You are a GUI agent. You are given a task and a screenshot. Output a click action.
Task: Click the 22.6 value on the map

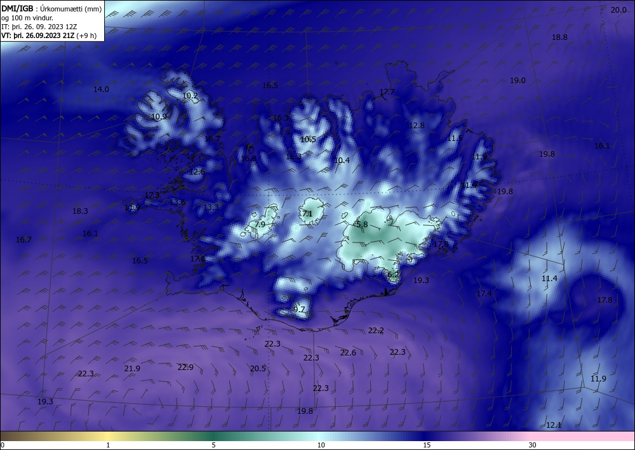[x=348, y=353]
